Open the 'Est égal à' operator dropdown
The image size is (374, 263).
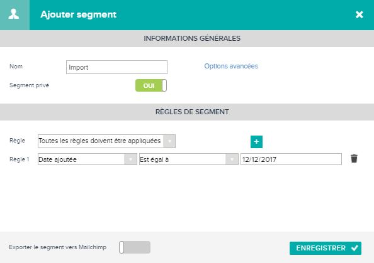189,159
